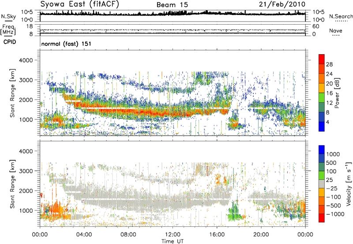Click the "Slant Range [km]" label of power panel
This screenshot has height=244, width=353.
pos(12,93)
